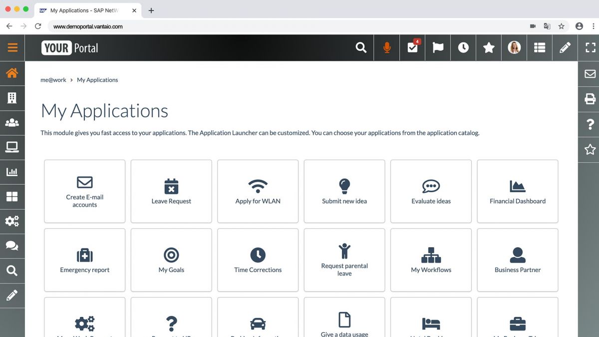This screenshot has width=599, height=337.
Task: Click the laptop icon in the left sidebar
Action: pos(12,147)
